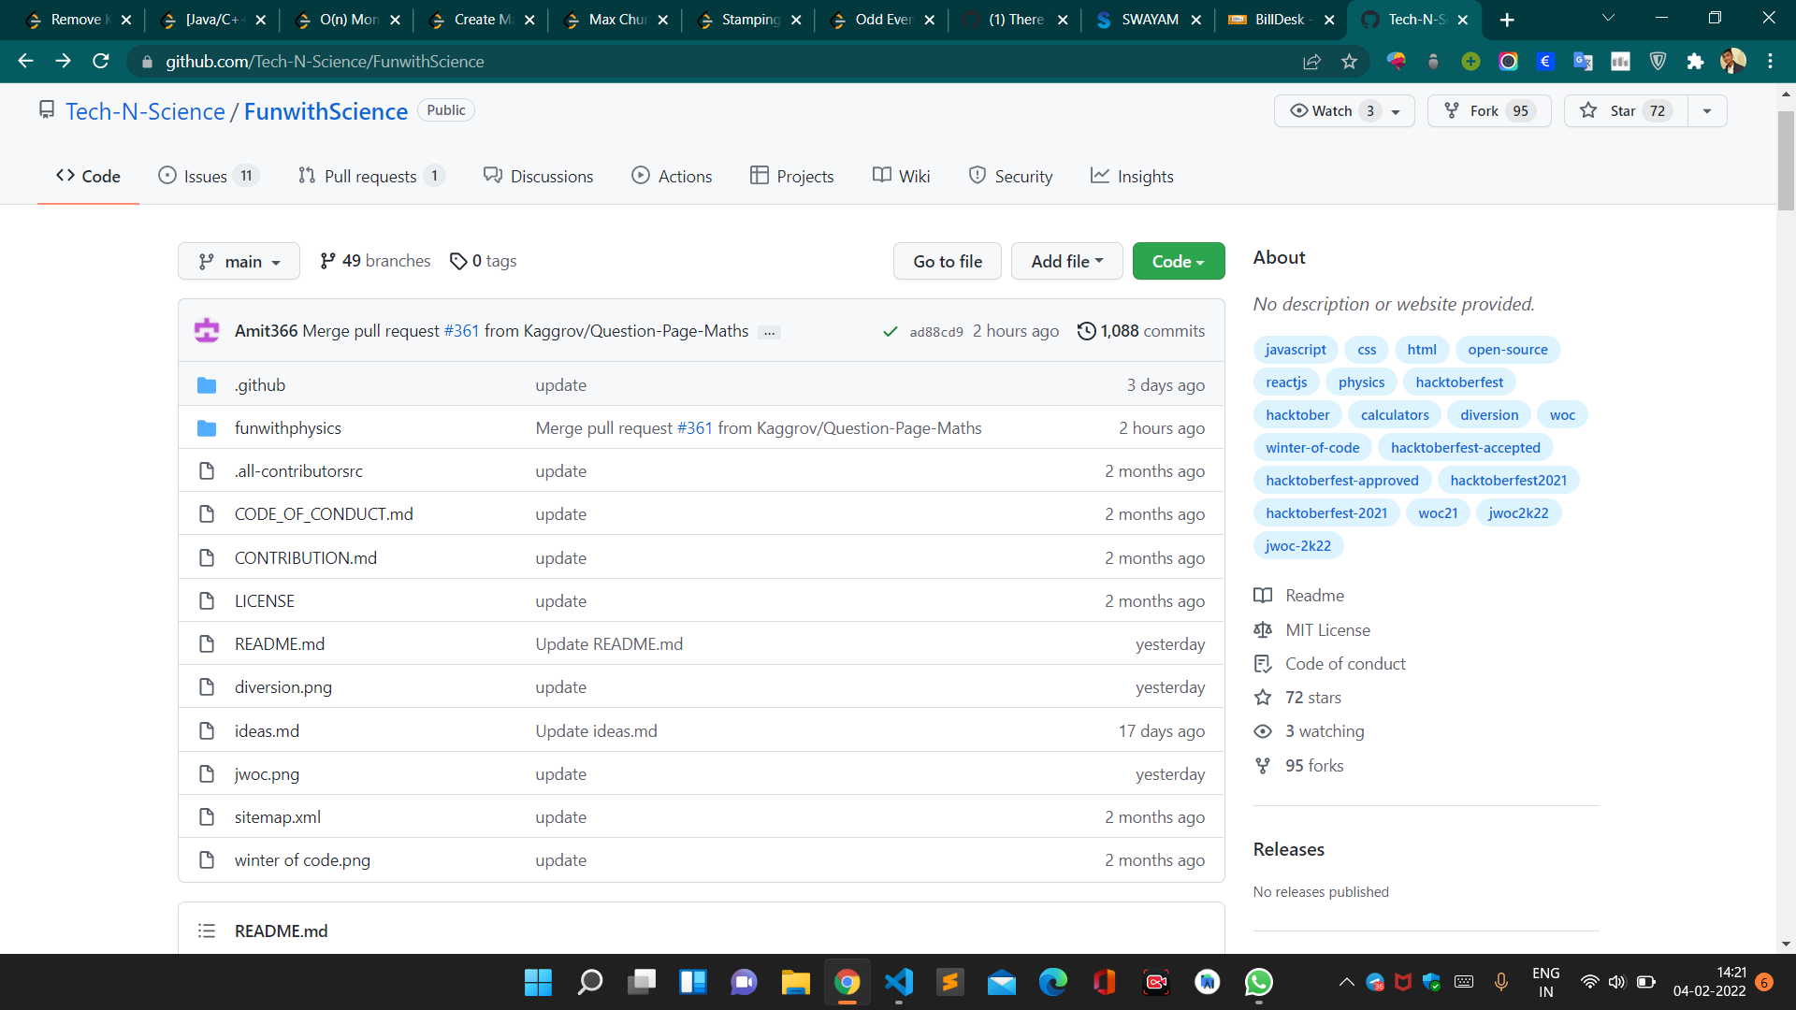Launch Visual Studio Code from taskbar
Screen dimensions: 1796x1010
click(899, 982)
